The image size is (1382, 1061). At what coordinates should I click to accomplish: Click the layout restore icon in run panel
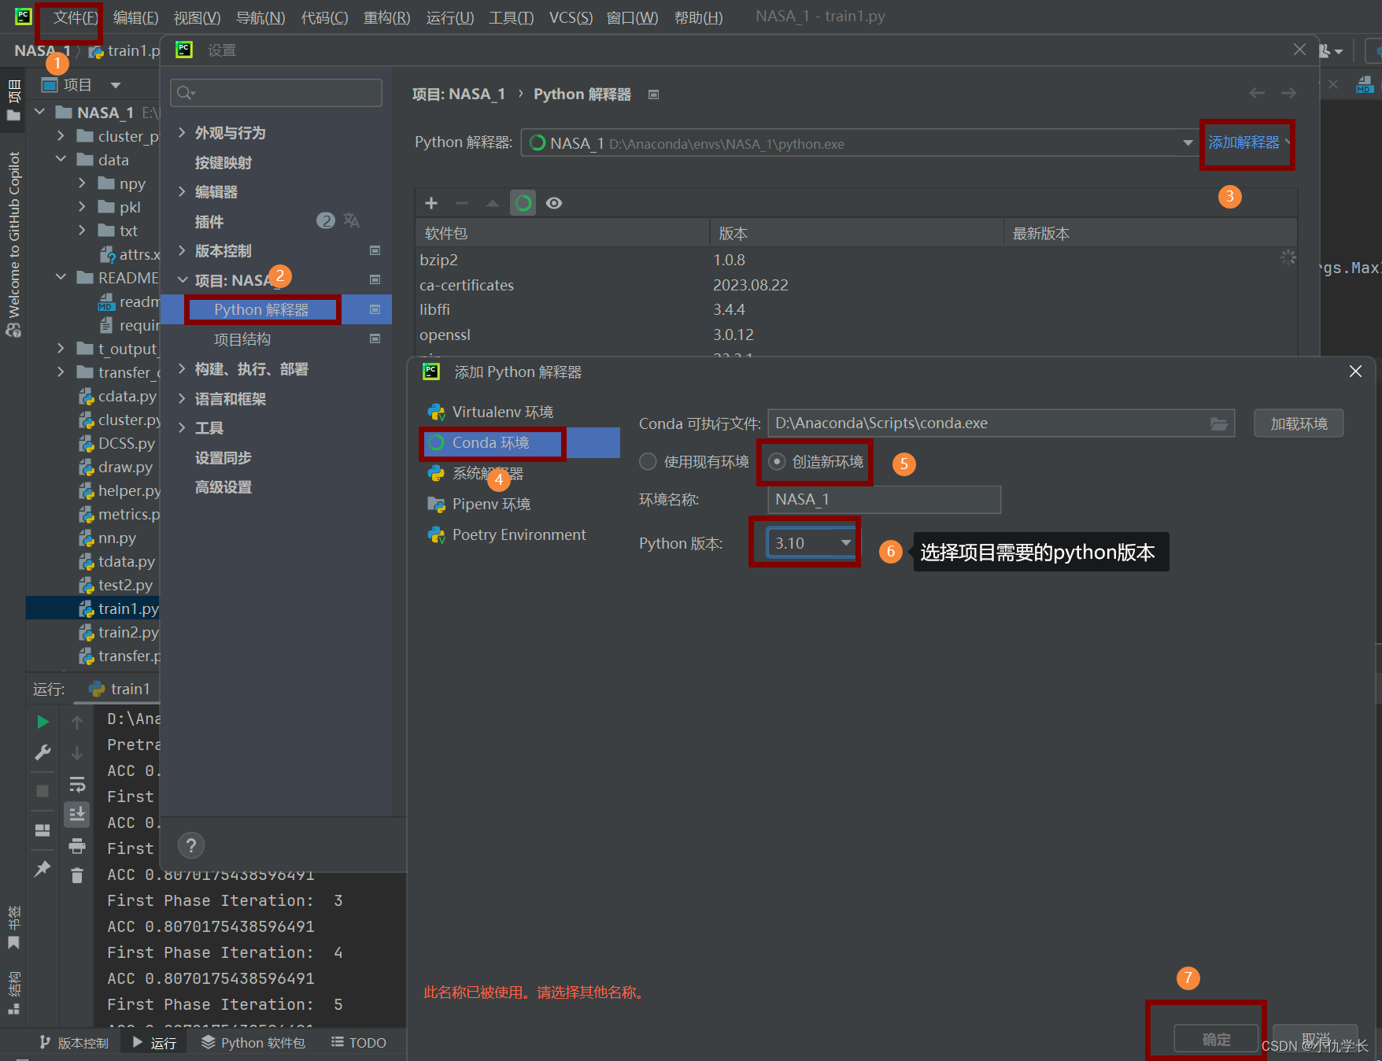pos(42,830)
